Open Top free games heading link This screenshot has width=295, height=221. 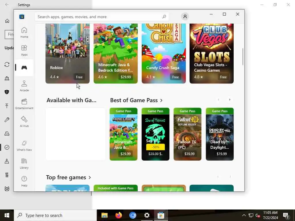tap(69, 177)
